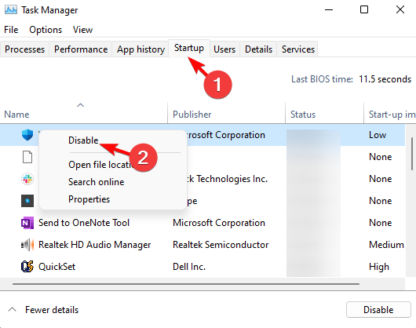
Task: Click the Medium start-up impact value
Action: (x=386, y=245)
